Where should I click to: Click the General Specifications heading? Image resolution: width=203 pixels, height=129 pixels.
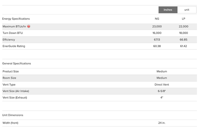pyautogui.click(x=16, y=63)
